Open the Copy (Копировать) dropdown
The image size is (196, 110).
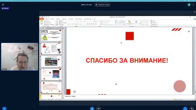48,23
